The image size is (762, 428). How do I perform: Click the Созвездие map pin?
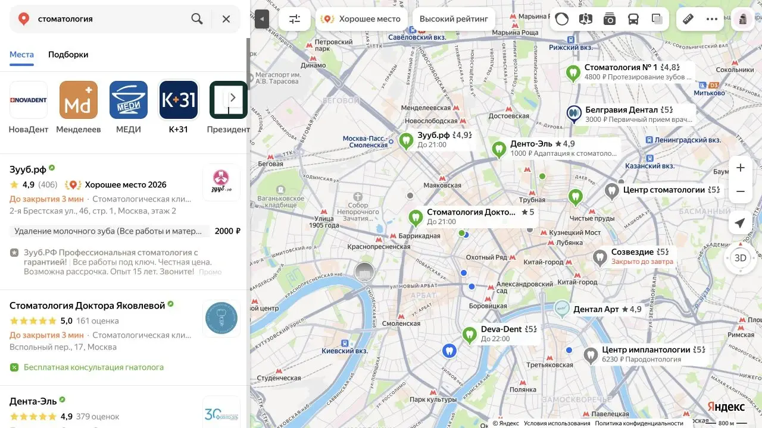click(599, 258)
